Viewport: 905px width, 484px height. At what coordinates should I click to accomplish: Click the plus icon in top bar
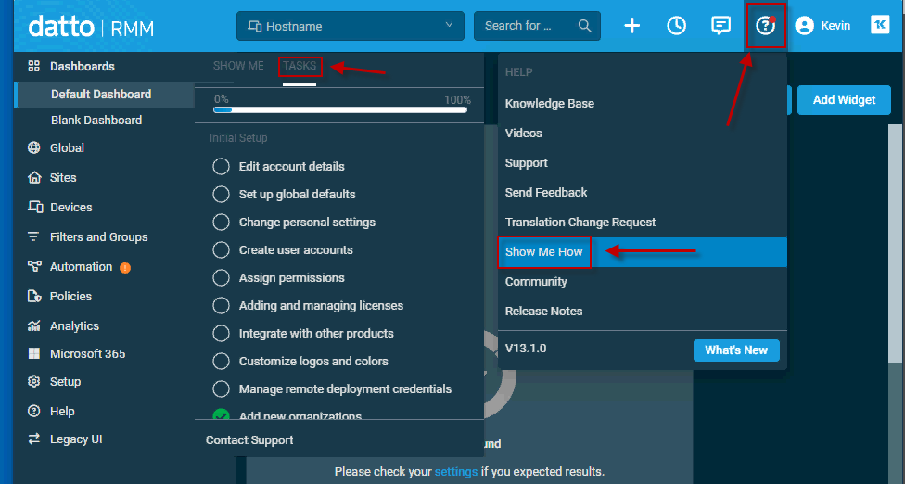click(631, 26)
